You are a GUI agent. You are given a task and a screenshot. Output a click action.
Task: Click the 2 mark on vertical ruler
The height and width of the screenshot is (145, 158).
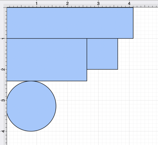coord(3,69)
